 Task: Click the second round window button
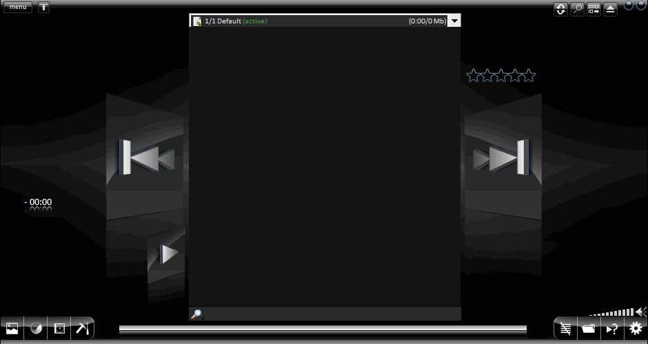click(x=641, y=5)
